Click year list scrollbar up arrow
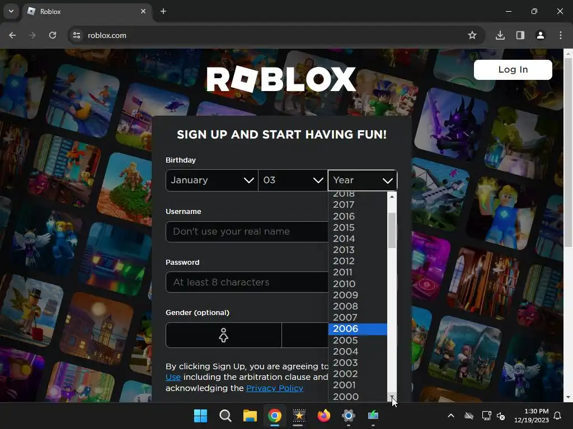 tap(392, 196)
